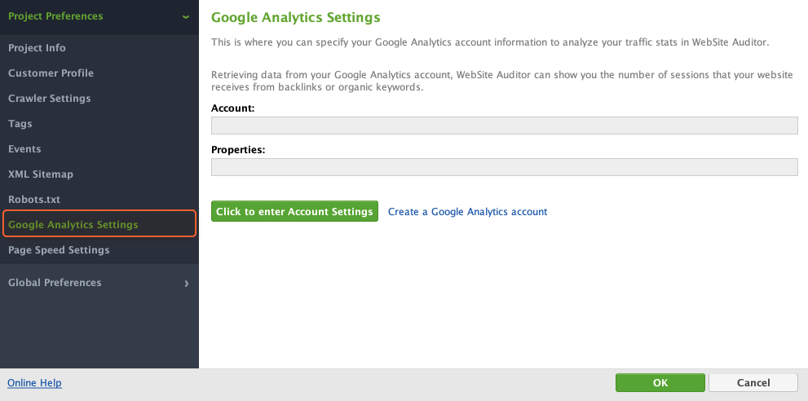808x401 pixels.
Task: Click the Account field
Action: (x=504, y=125)
